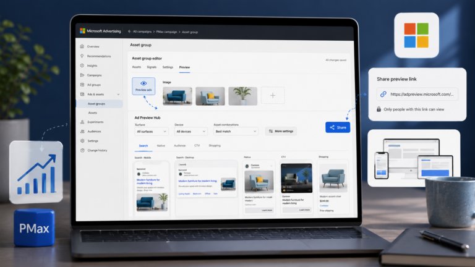The image size is (475, 267).
Task: Select the armchair with yellow pillow thumbnail
Action: (x=210, y=96)
